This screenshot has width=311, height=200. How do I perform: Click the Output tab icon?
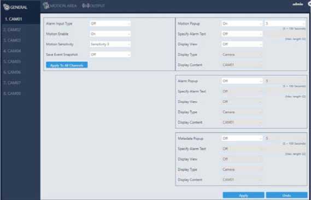pos(86,6)
